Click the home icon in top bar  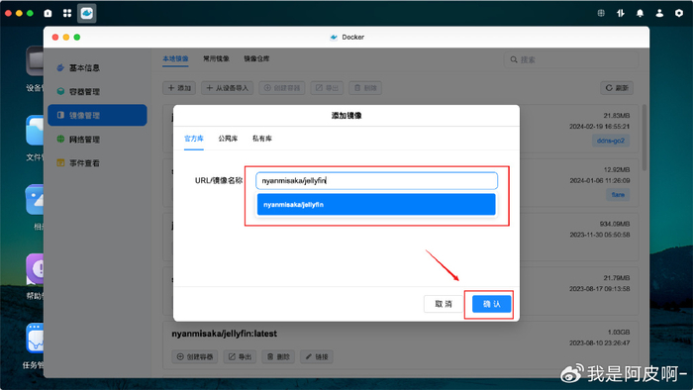point(48,13)
